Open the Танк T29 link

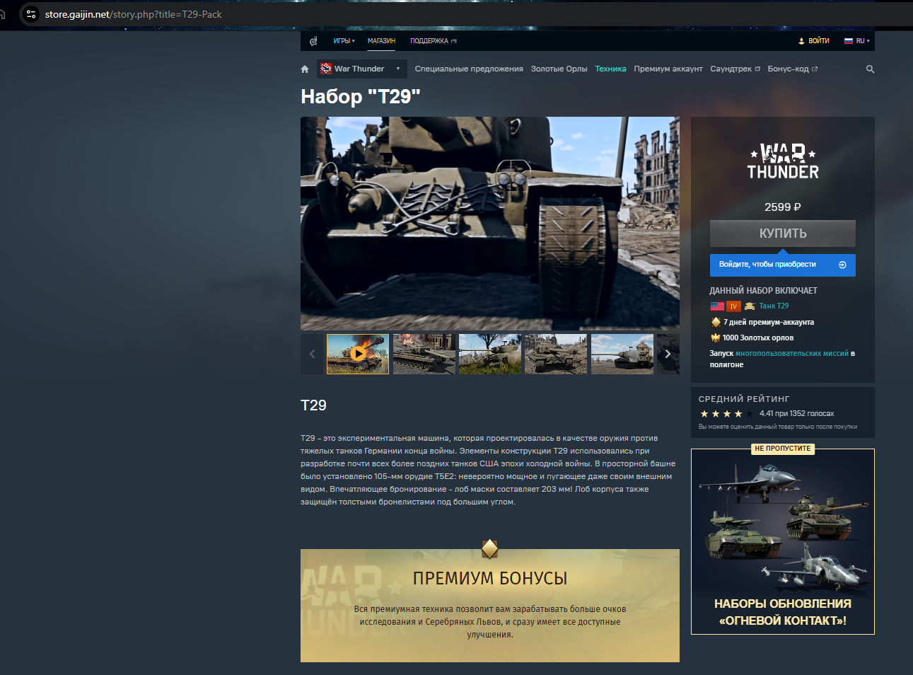(774, 306)
